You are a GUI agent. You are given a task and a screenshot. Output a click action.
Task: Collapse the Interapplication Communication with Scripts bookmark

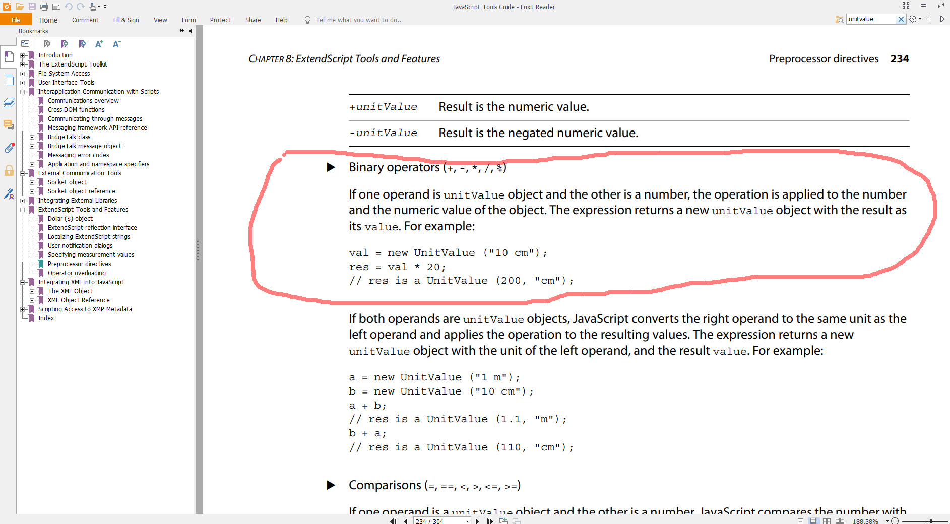tap(22, 92)
